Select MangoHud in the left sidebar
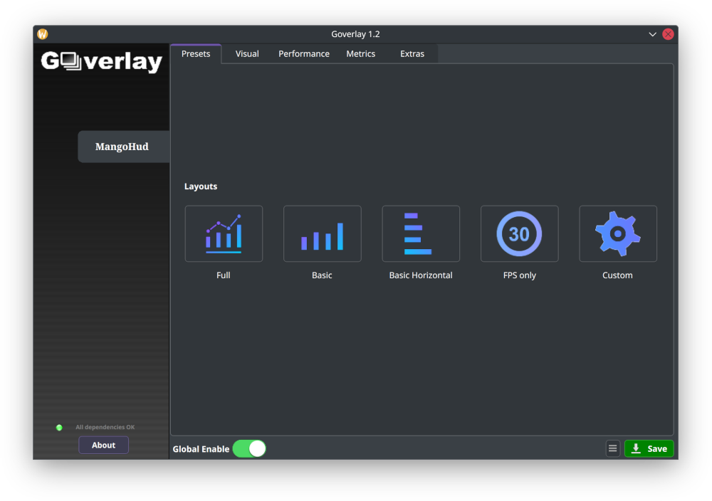Image resolution: width=712 pixels, height=501 pixels. point(122,147)
